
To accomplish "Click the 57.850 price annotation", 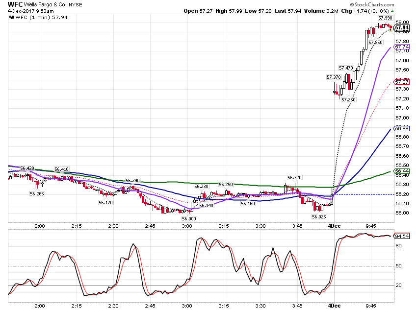I will click(375, 43).
